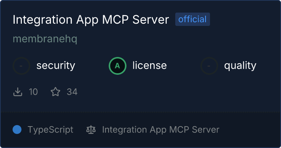This screenshot has height=148, width=281.
Task: Select the TypeScript language label
Action: [x=50, y=129]
